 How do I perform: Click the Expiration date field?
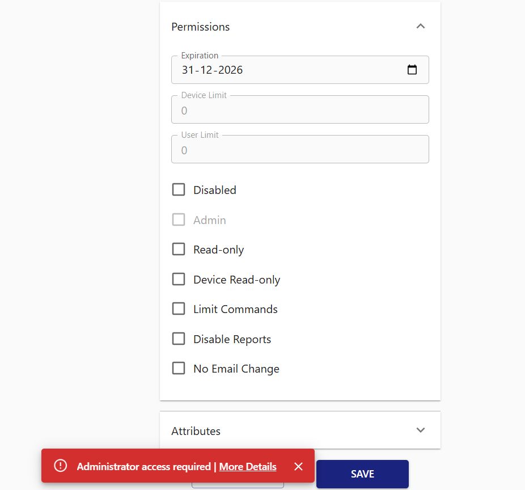pos(283,70)
